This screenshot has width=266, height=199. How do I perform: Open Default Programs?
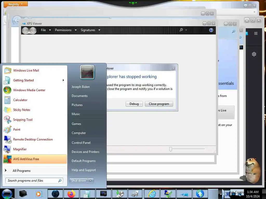click(x=83, y=161)
